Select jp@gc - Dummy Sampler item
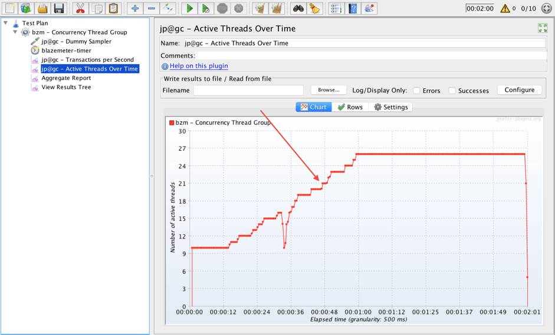Image resolution: width=555 pixels, height=335 pixels. click(76, 41)
